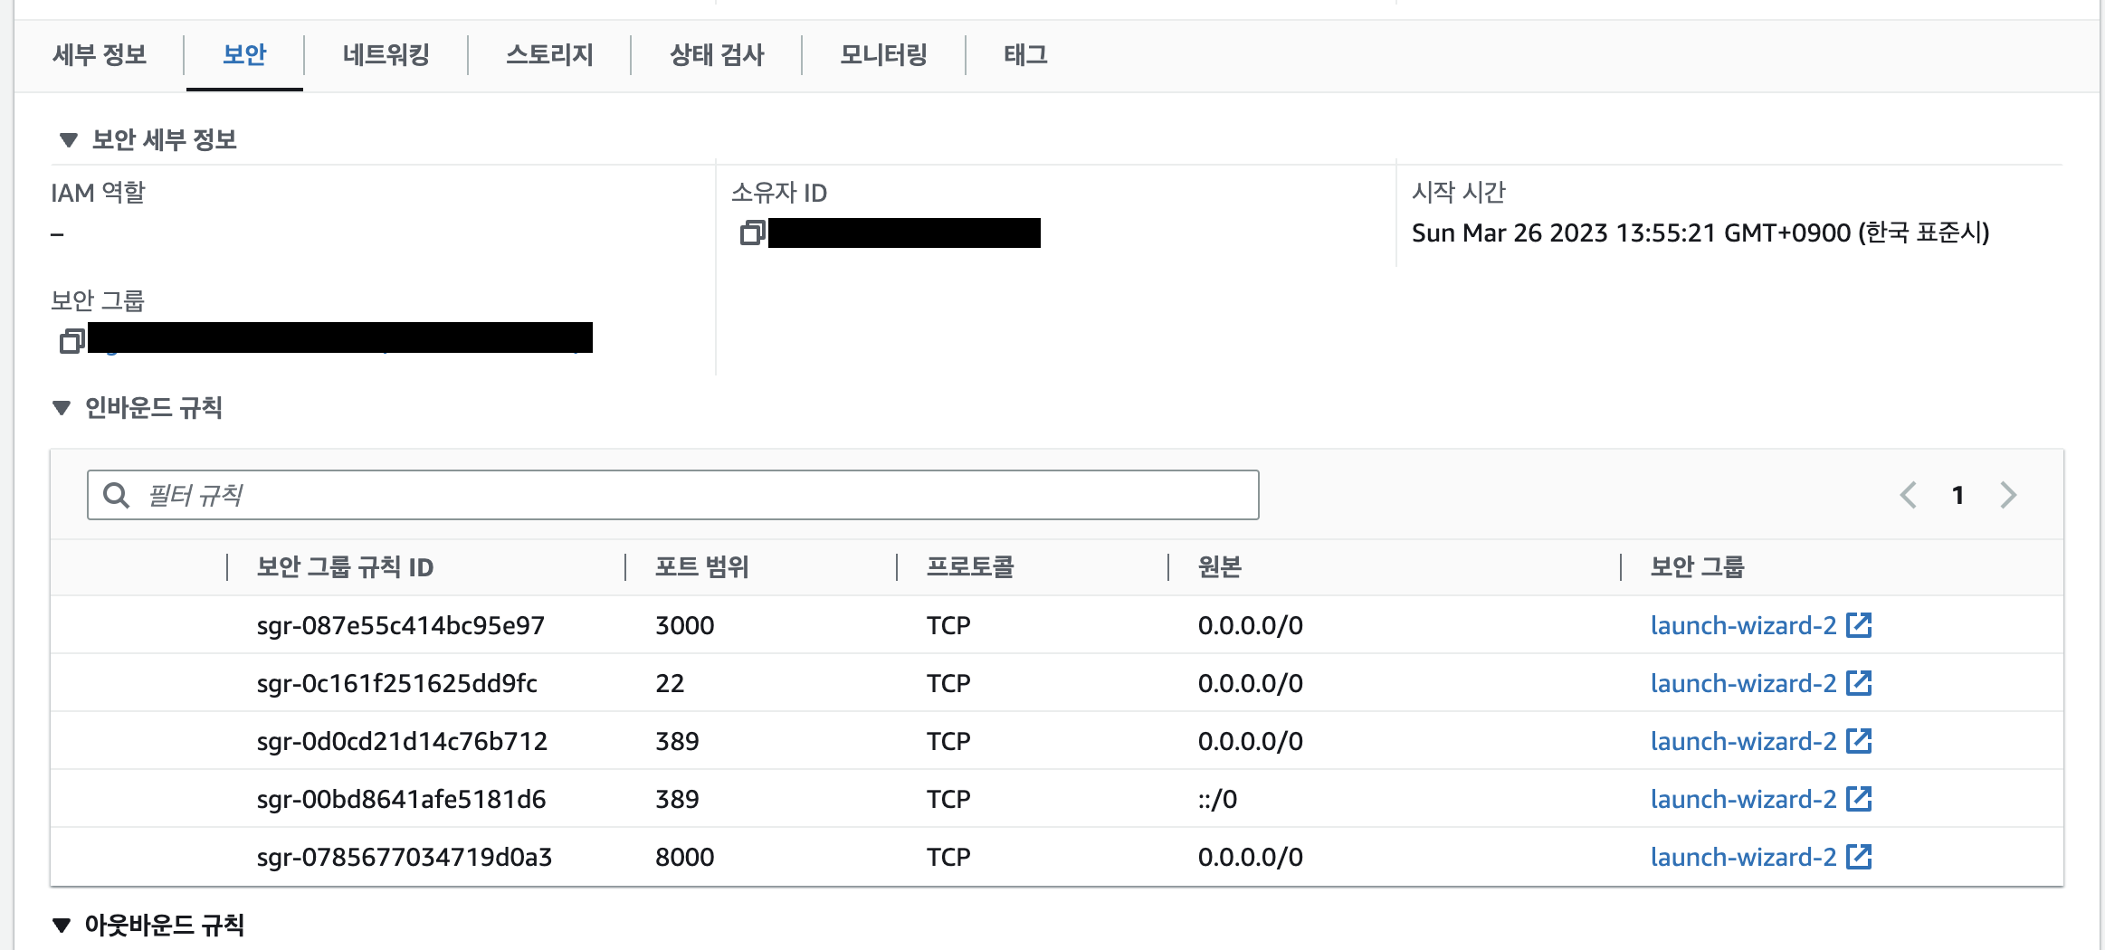Click the 보안 그룹 column header
The height and width of the screenshot is (950, 2105).
(x=1697, y=567)
